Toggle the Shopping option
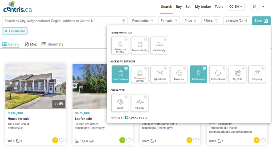272x148 pixels. 257,74
